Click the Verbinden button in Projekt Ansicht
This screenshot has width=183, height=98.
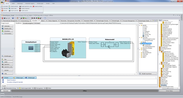coord(7,26)
